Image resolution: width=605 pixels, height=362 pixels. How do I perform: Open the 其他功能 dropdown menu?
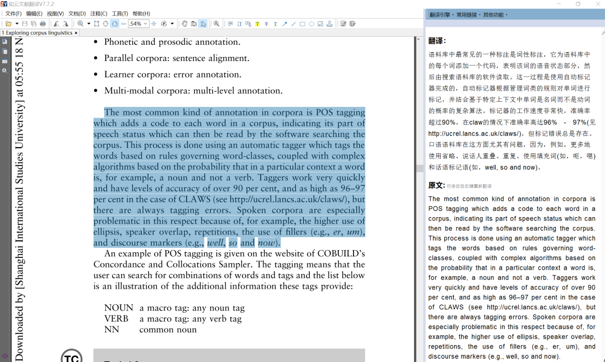[x=495, y=15]
